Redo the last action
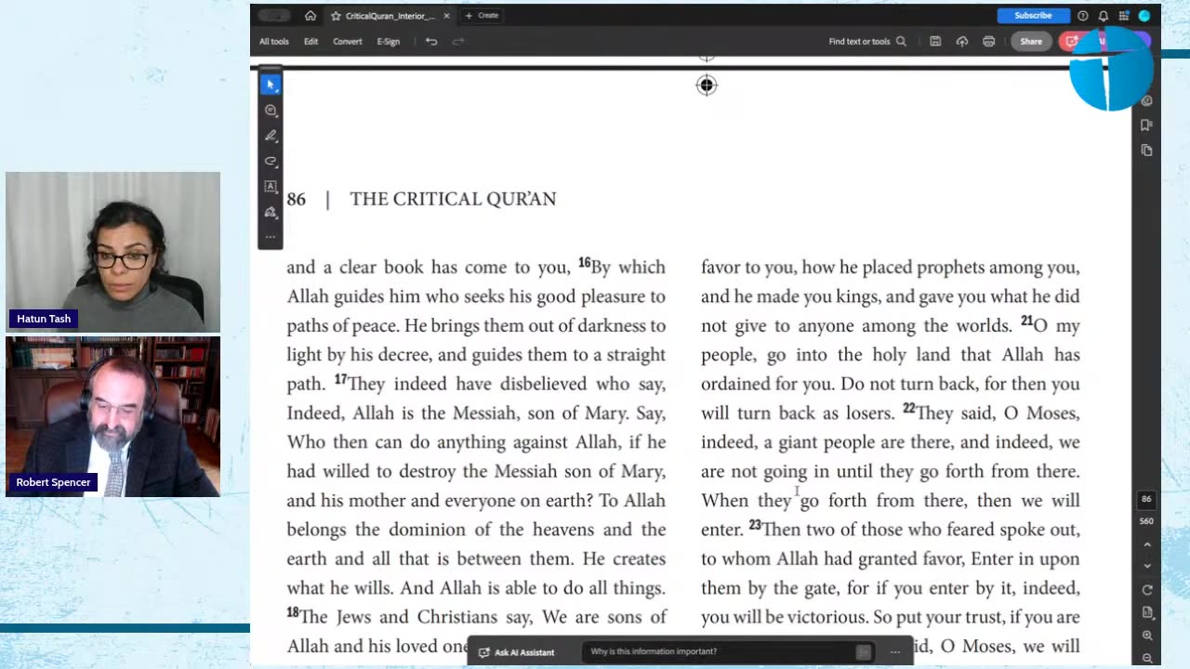 pyautogui.click(x=457, y=42)
